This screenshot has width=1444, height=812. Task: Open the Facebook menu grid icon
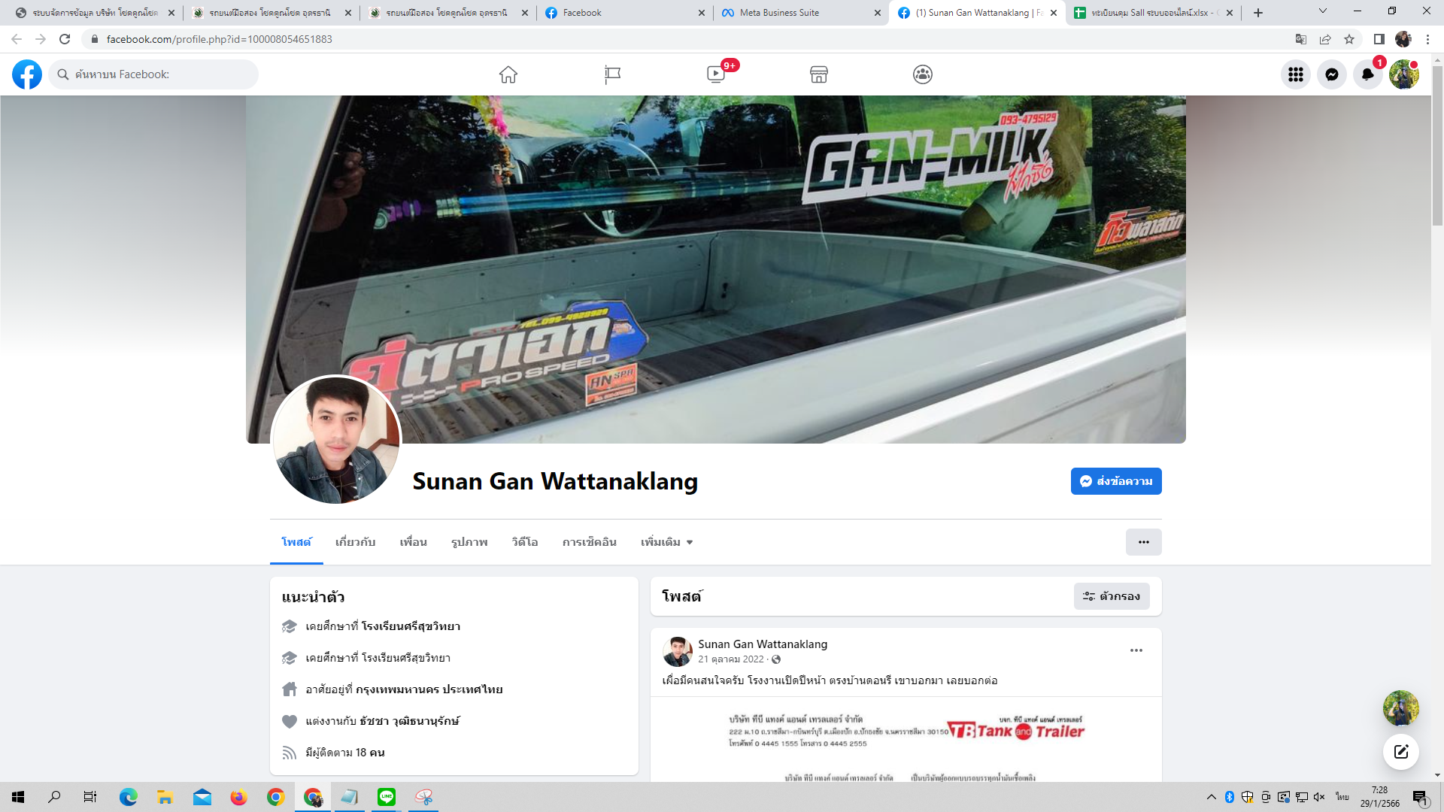[x=1296, y=74]
